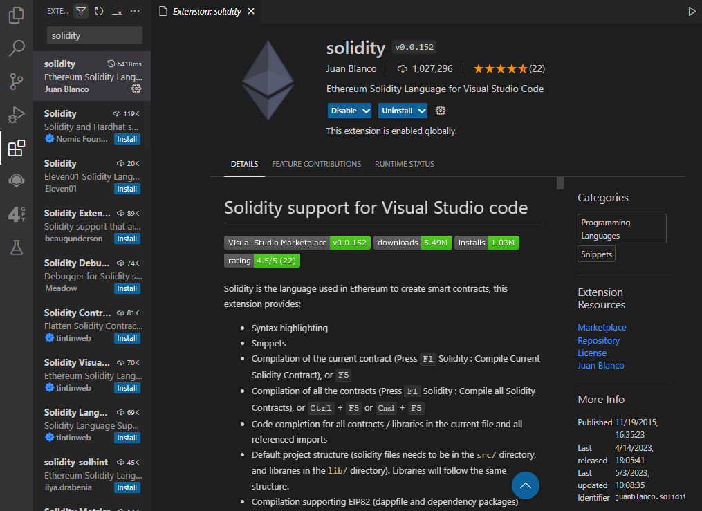702x511 pixels.
Task: Click the details pane scrollbar thumb
Action: point(560,183)
